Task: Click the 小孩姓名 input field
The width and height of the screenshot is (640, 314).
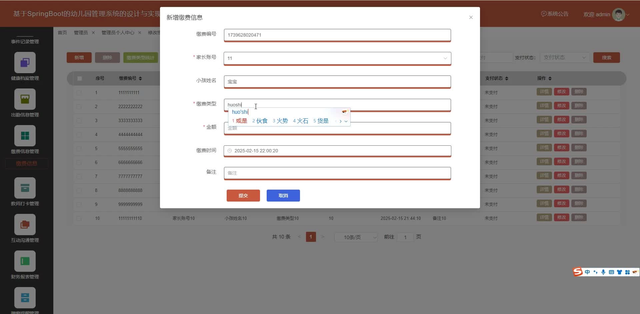Action: [x=337, y=81]
